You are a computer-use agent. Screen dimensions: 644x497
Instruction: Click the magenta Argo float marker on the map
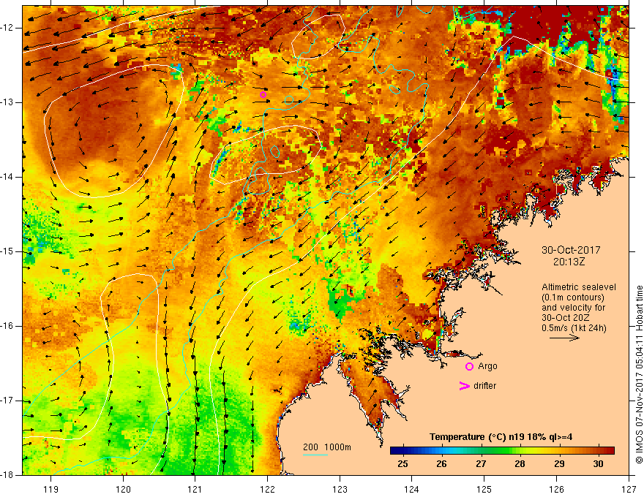point(263,95)
